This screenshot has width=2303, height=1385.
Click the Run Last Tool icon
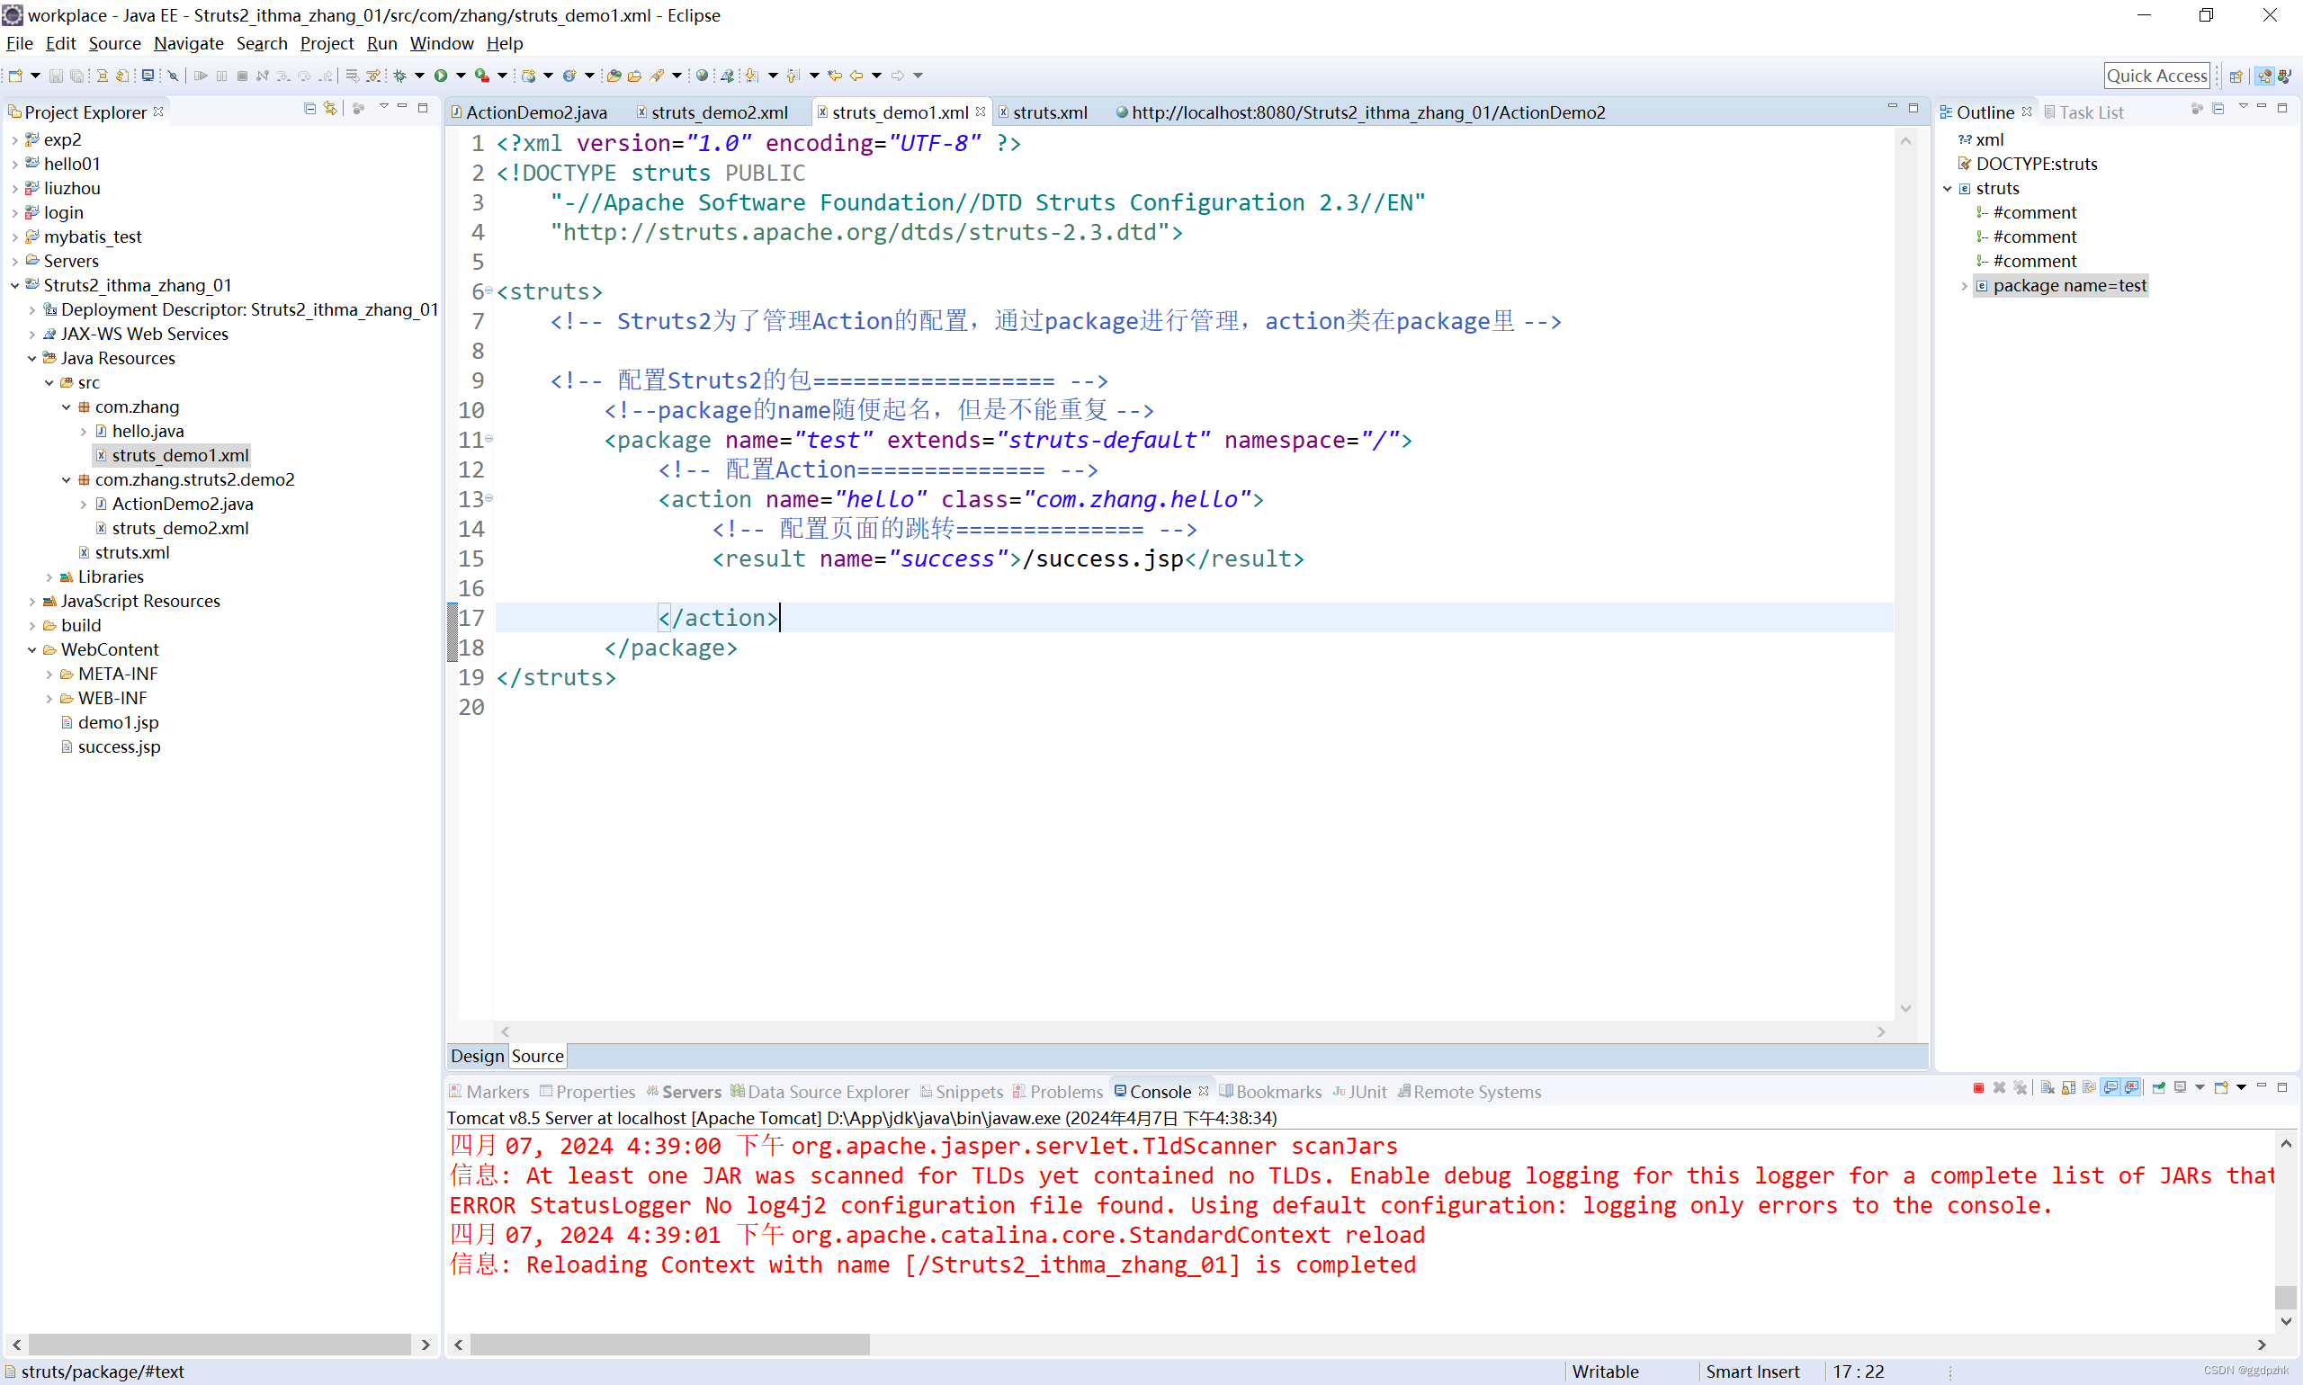(x=481, y=76)
